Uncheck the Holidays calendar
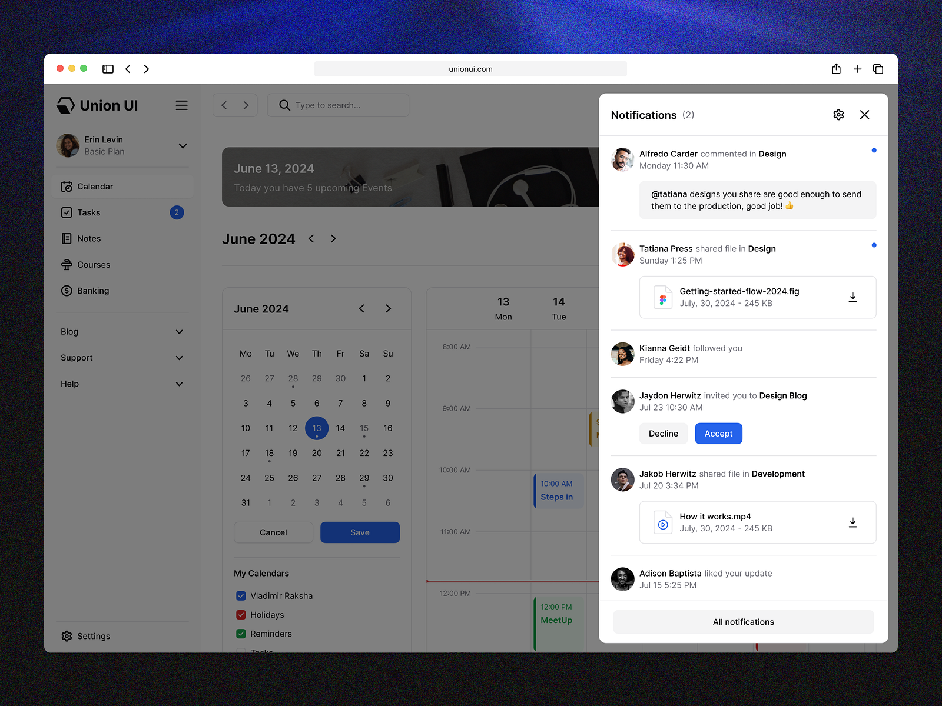Screen dimensions: 942x706 pyautogui.click(x=240, y=614)
